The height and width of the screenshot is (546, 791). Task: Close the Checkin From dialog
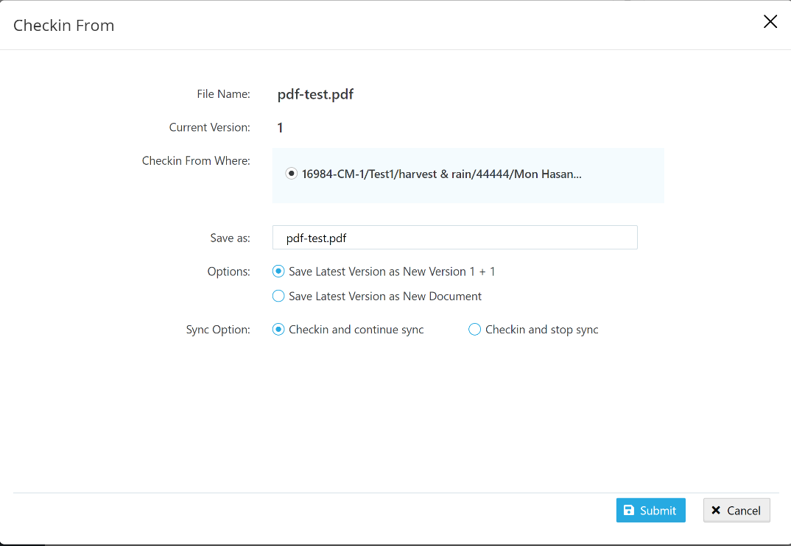coord(770,22)
